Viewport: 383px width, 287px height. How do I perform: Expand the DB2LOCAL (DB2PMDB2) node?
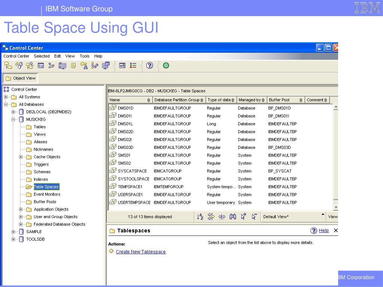coord(13,112)
